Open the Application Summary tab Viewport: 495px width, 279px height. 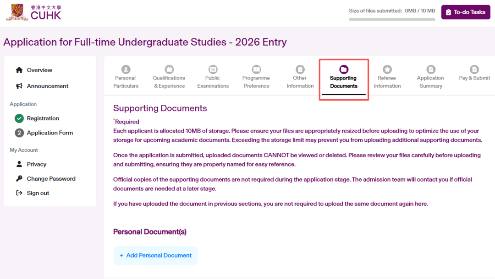430,77
